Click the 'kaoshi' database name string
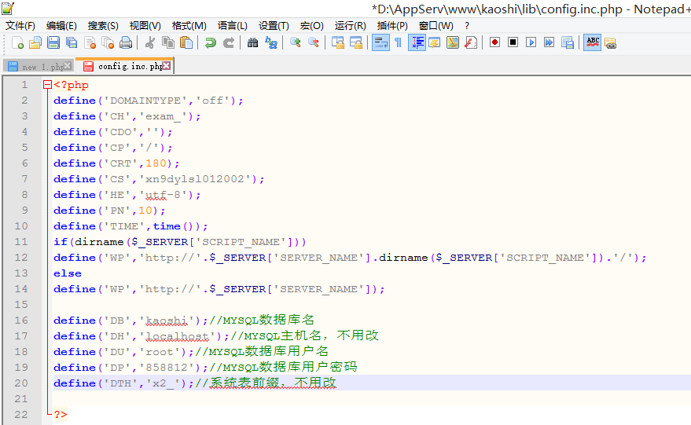 (x=167, y=321)
